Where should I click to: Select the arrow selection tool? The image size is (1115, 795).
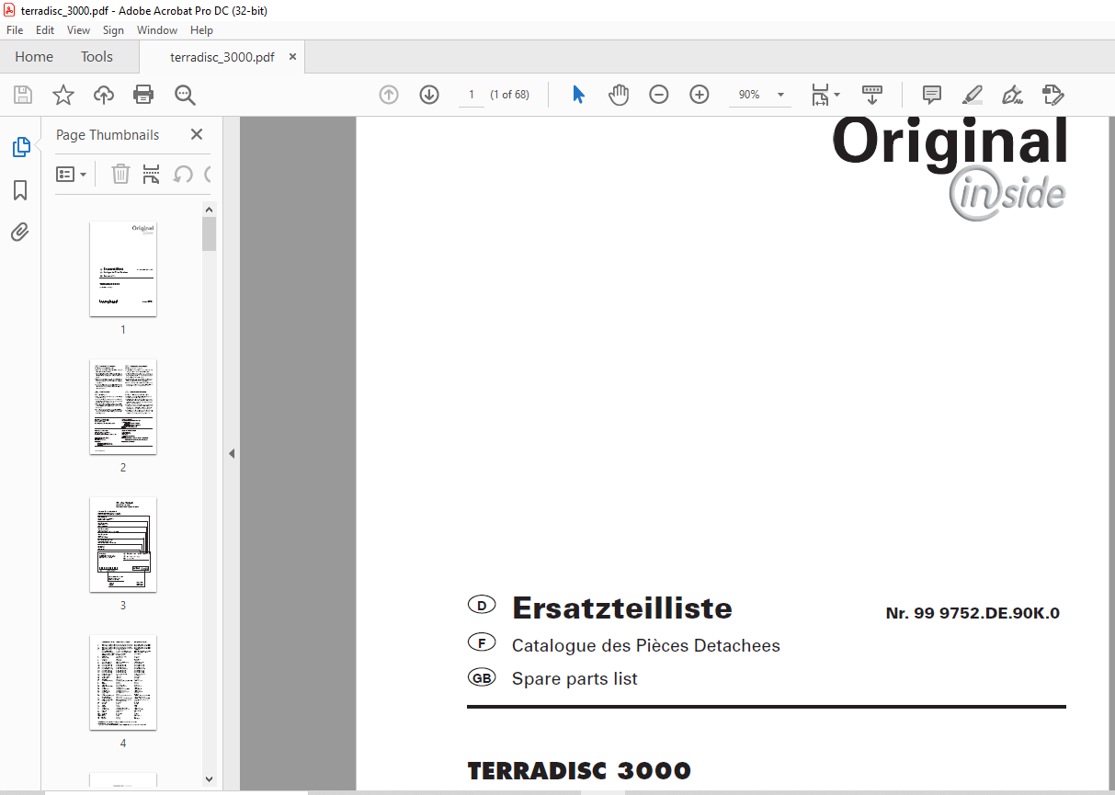tap(578, 95)
